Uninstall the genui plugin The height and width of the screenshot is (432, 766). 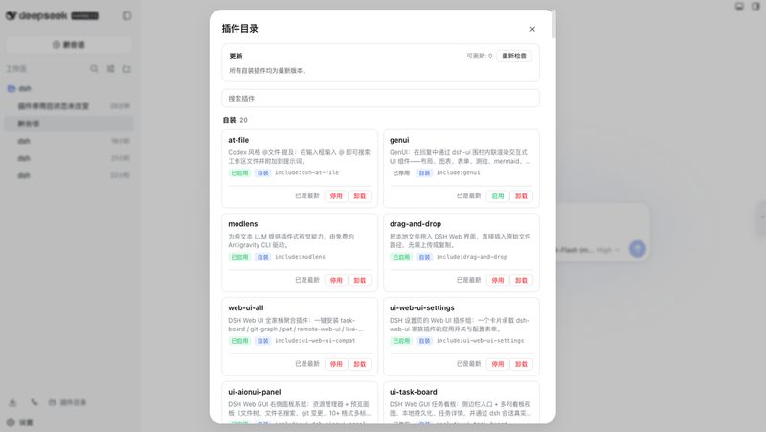[521, 196]
